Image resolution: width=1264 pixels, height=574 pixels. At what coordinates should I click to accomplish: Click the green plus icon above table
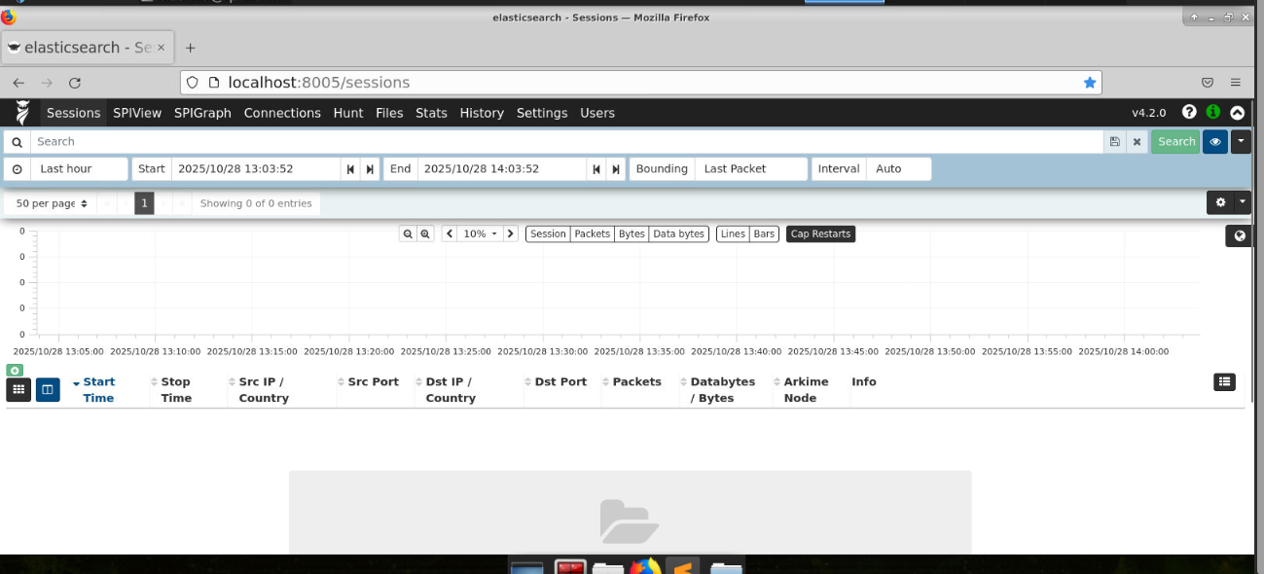(15, 371)
